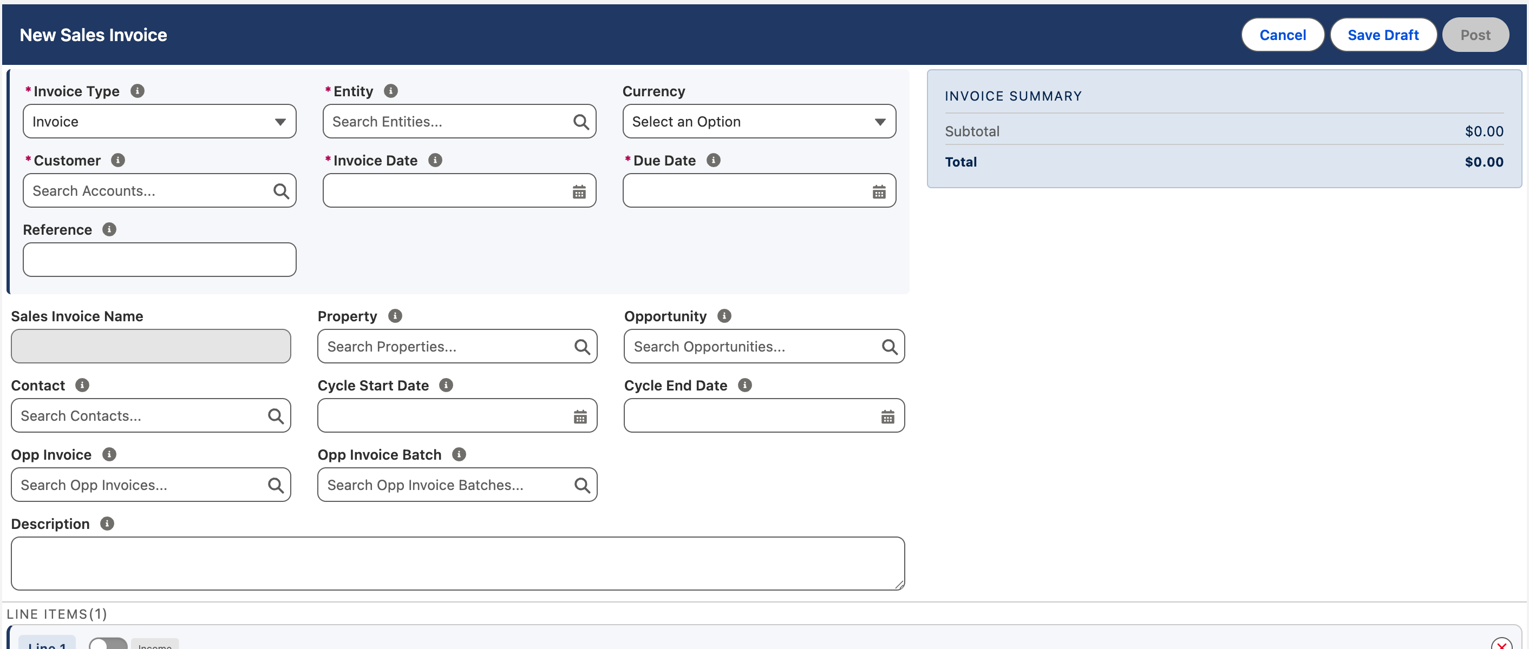
Task: Click the info icon next to Customer
Action: click(x=118, y=160)
